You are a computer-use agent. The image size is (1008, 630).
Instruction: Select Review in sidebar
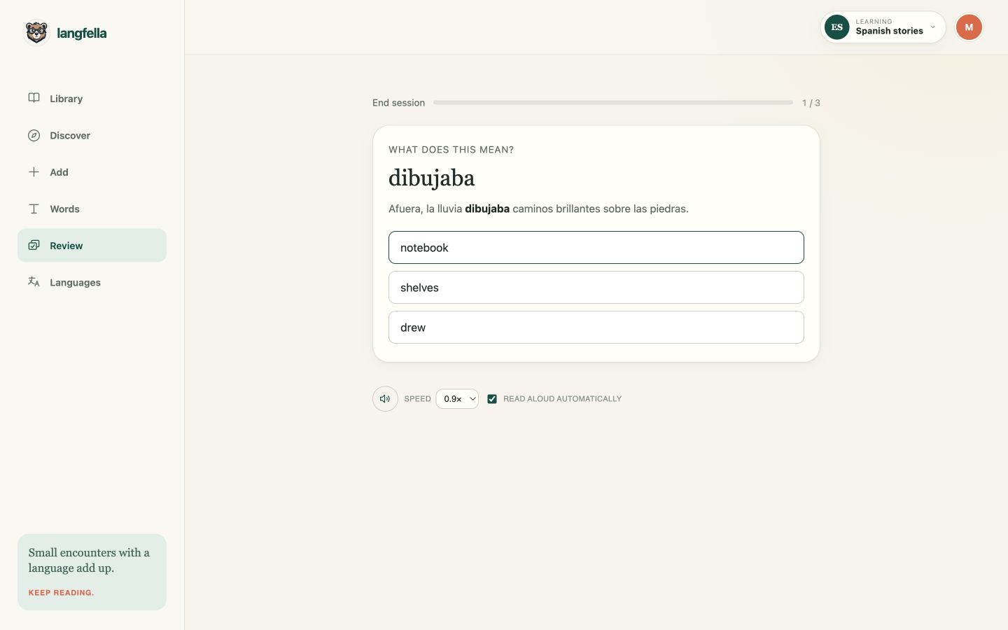tap(92, 246)
